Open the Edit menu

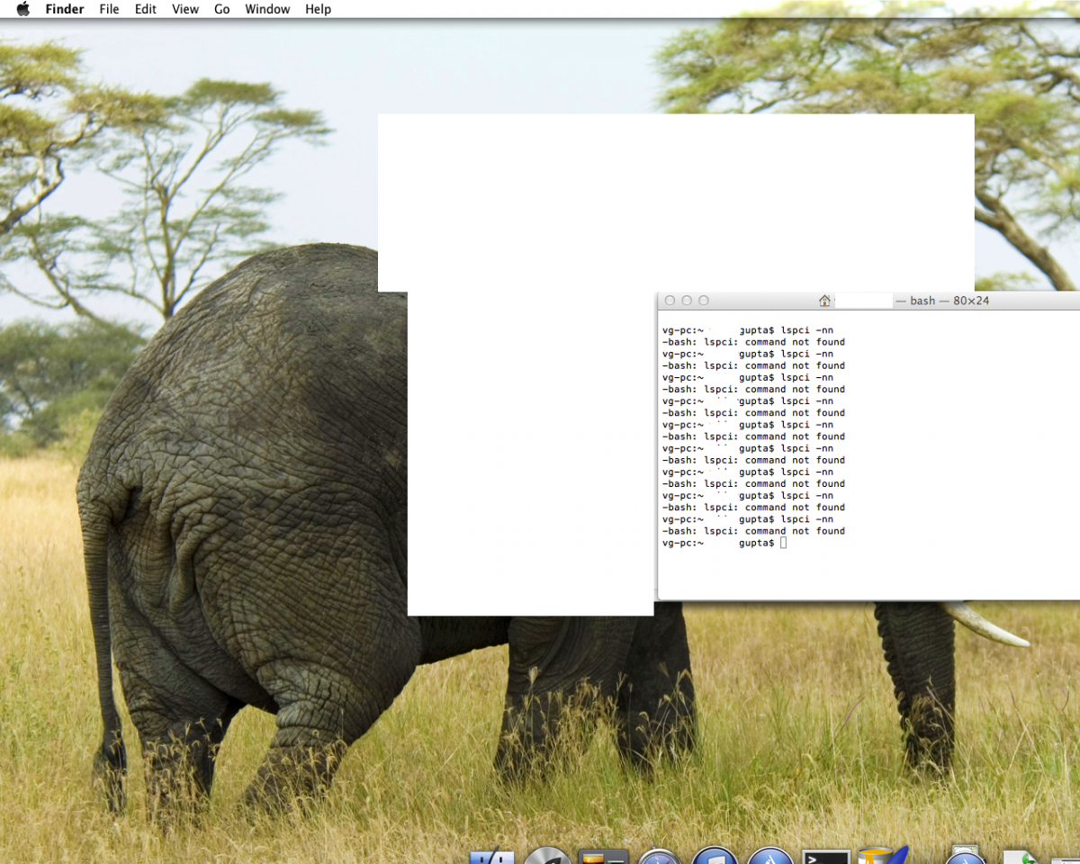click(145, 9)
